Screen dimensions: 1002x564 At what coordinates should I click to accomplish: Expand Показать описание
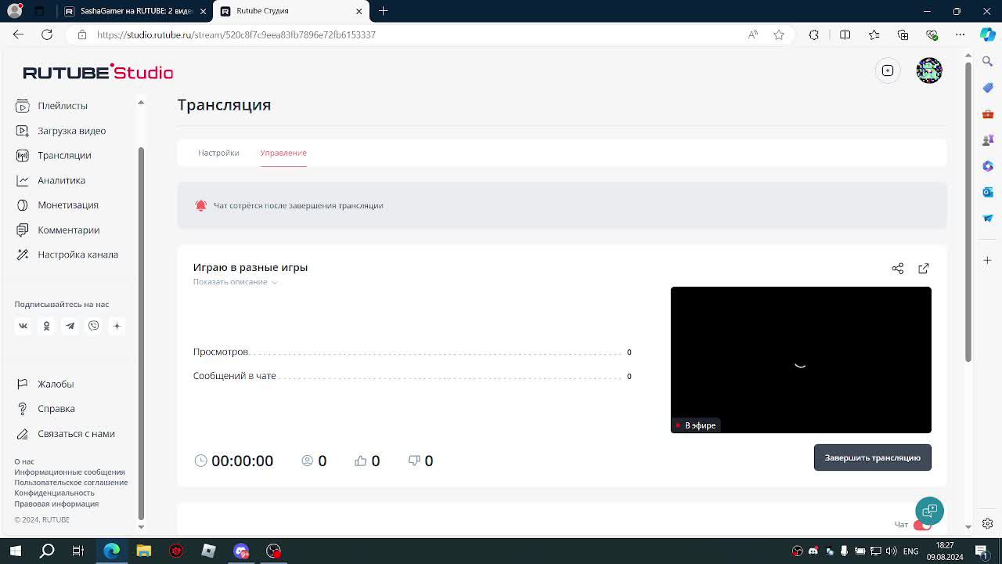pyautogui.click(x=236, y=282)
